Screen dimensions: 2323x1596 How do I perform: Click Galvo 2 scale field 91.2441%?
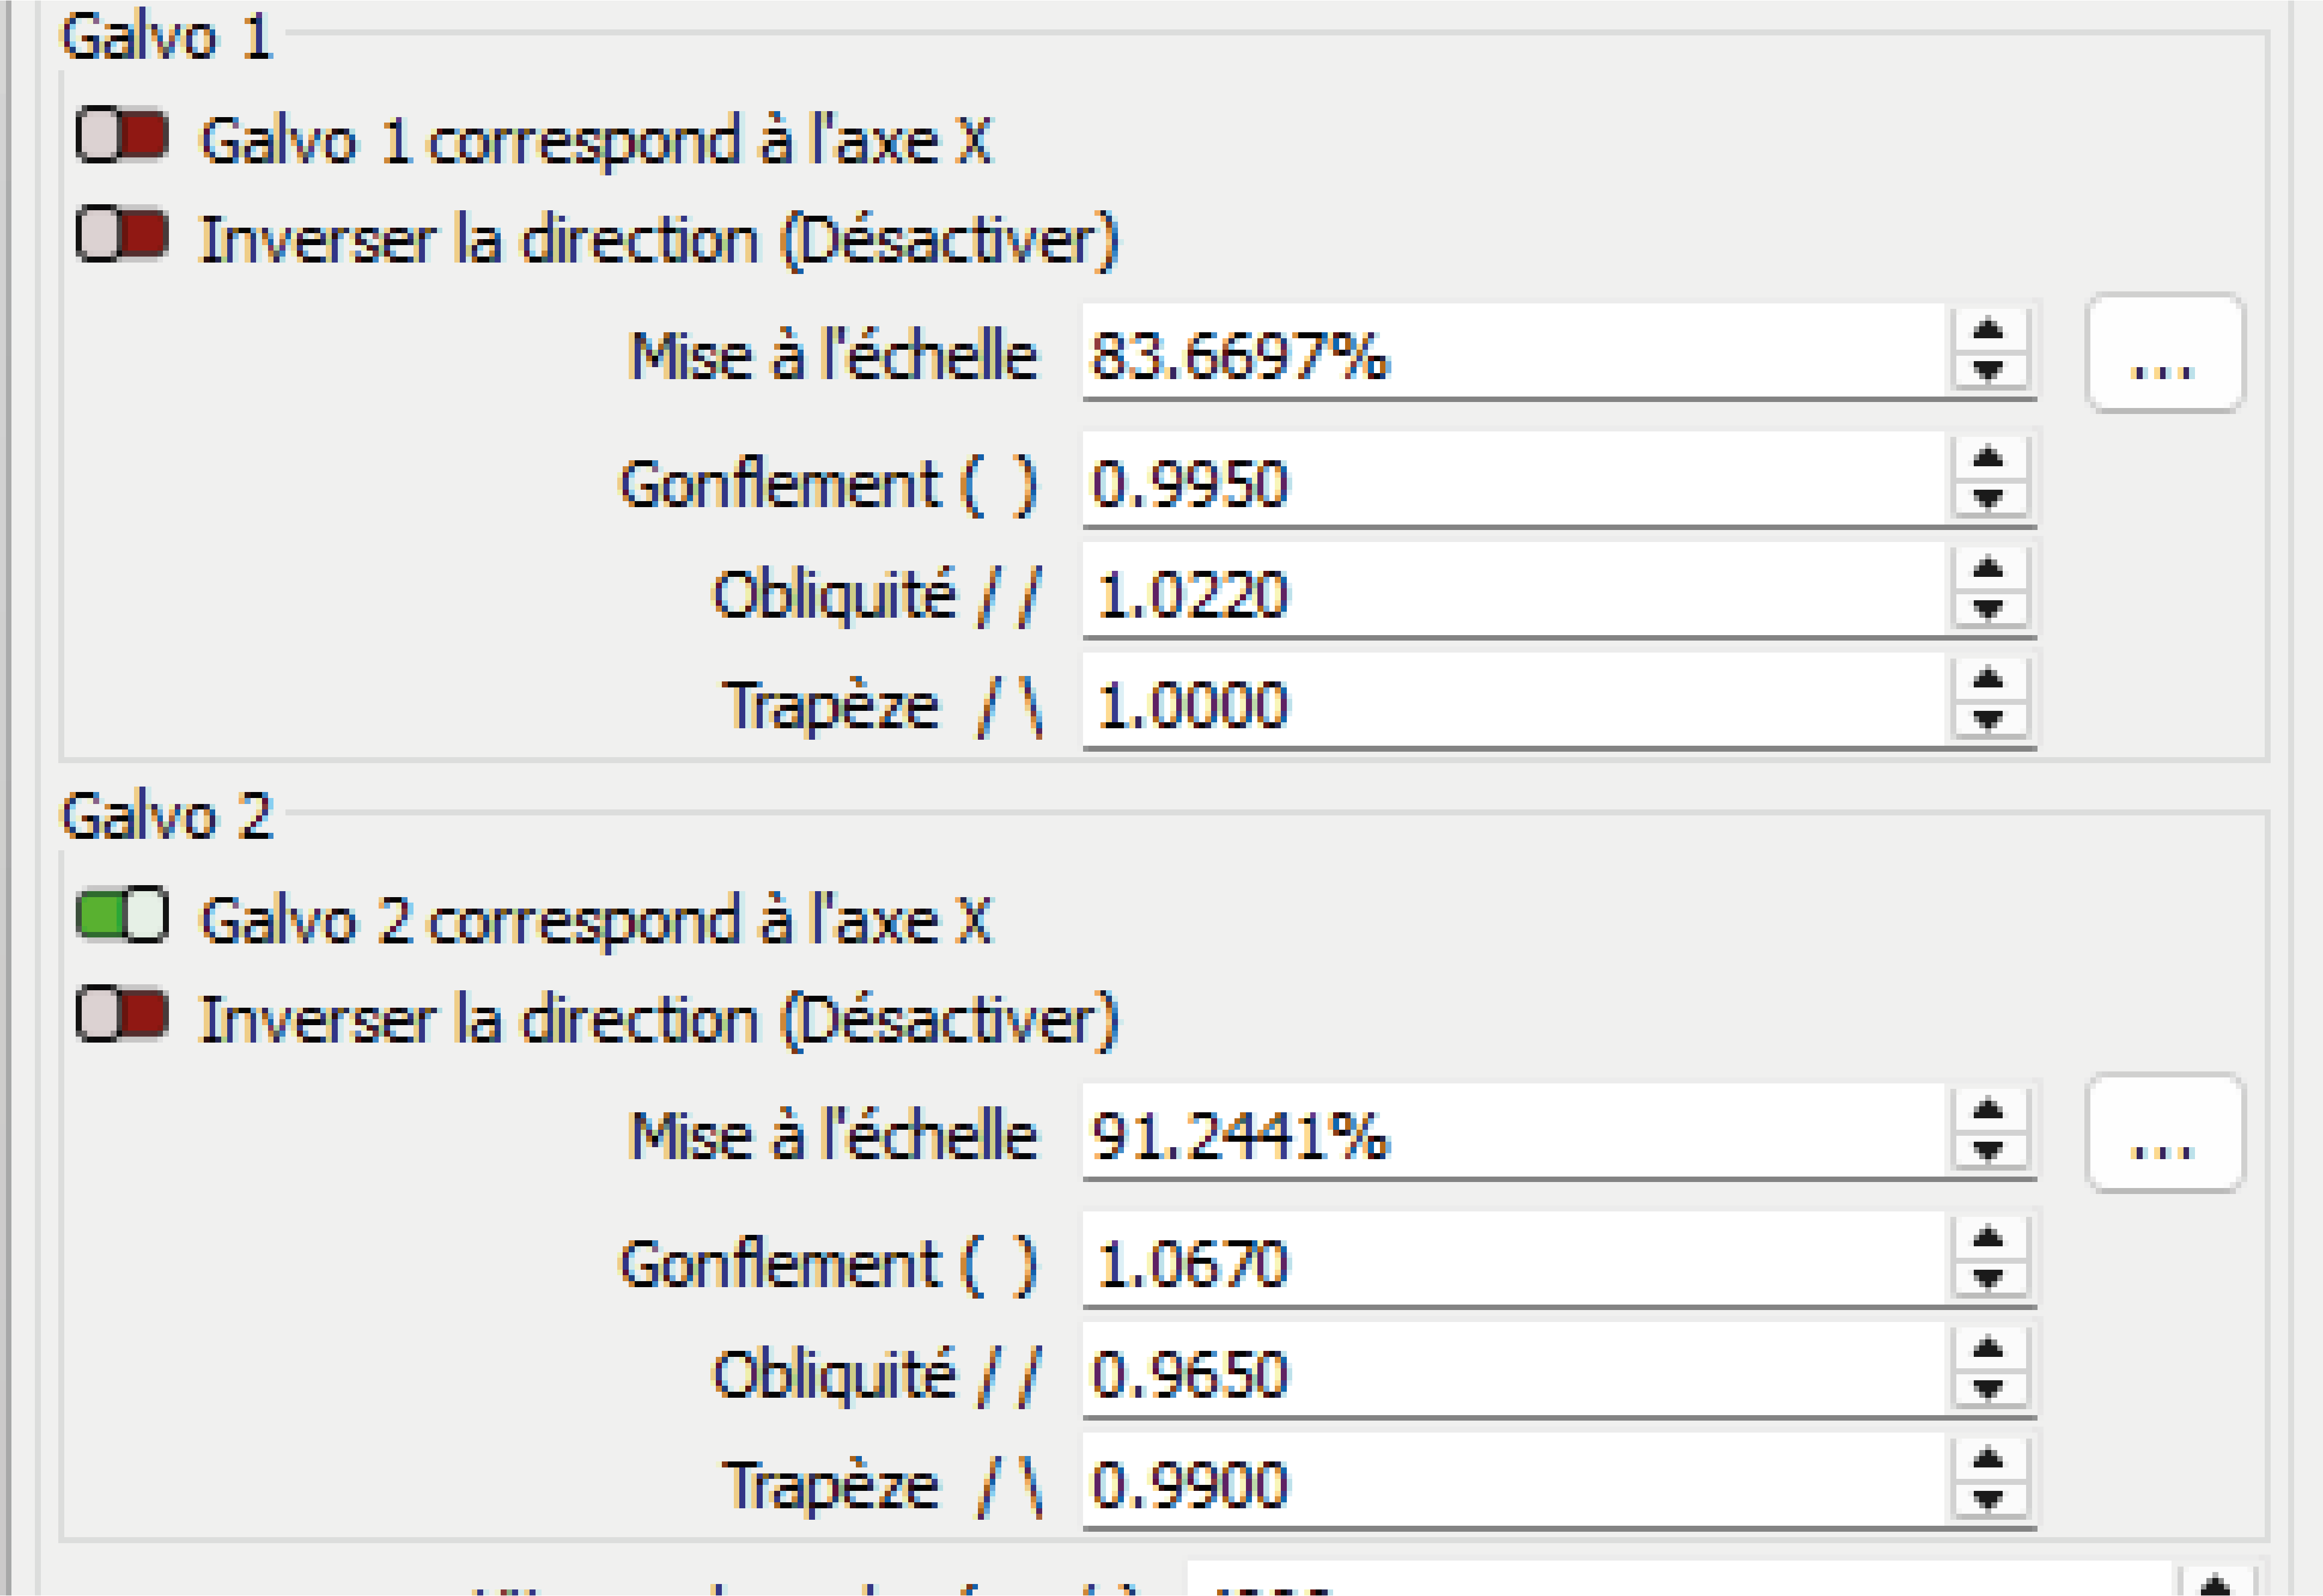pos(1514,1131)
